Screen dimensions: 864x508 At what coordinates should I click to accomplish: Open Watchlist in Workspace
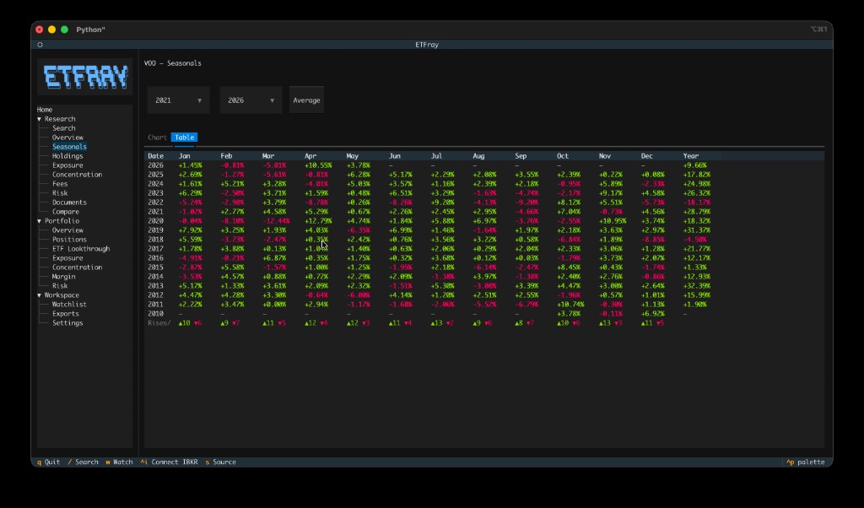click(x=69, y=304)
